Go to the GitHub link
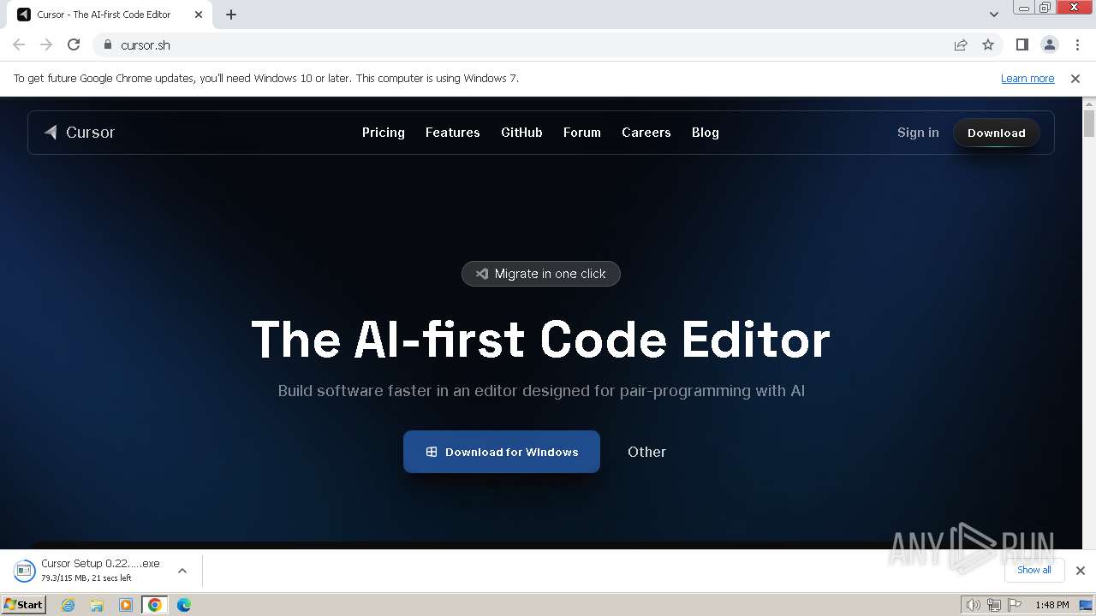Screen dimensions: 1096x616 tap(521, 133)
